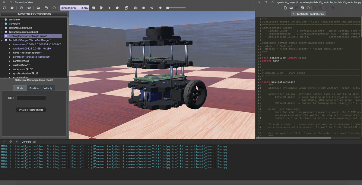This screenshot has height=185, width=362.
Task: Open world file in Simulation View toolbar
Action: (38, 8)
